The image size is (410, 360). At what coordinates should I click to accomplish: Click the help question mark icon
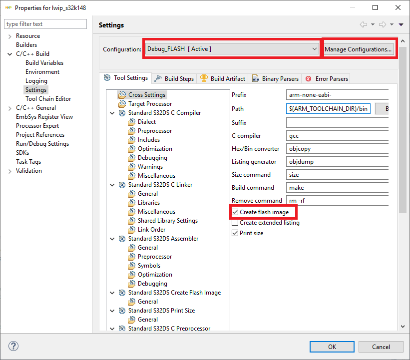pyautogui.click(x=13, y=346)
